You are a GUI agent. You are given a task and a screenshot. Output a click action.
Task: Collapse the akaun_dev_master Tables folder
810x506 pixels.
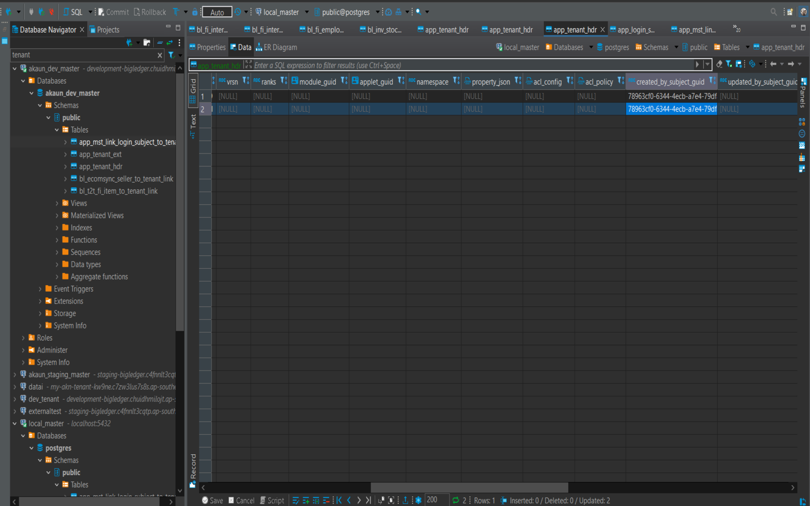[x=57, y=130]
